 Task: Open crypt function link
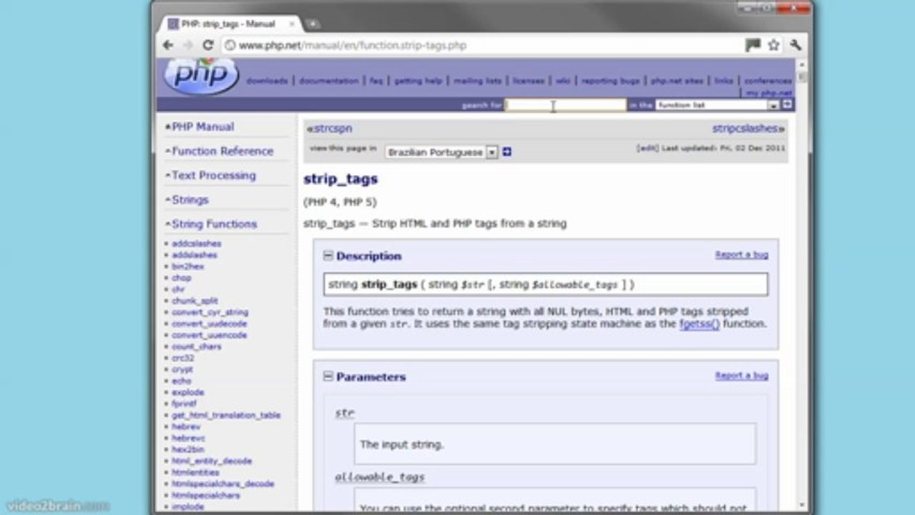pyautogui.click(x=182, y=370)
